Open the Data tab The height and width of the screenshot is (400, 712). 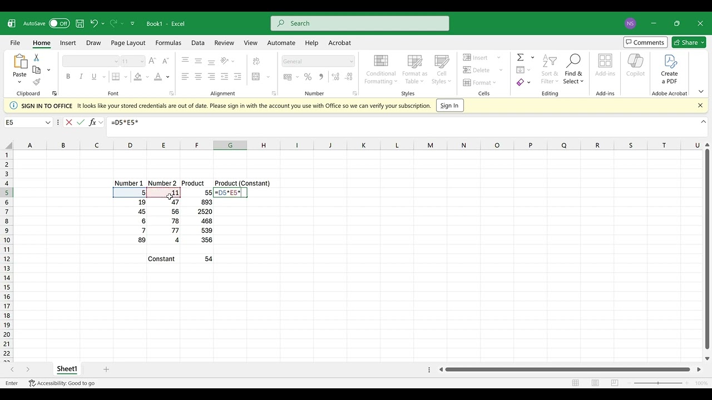tap(198, 43)
